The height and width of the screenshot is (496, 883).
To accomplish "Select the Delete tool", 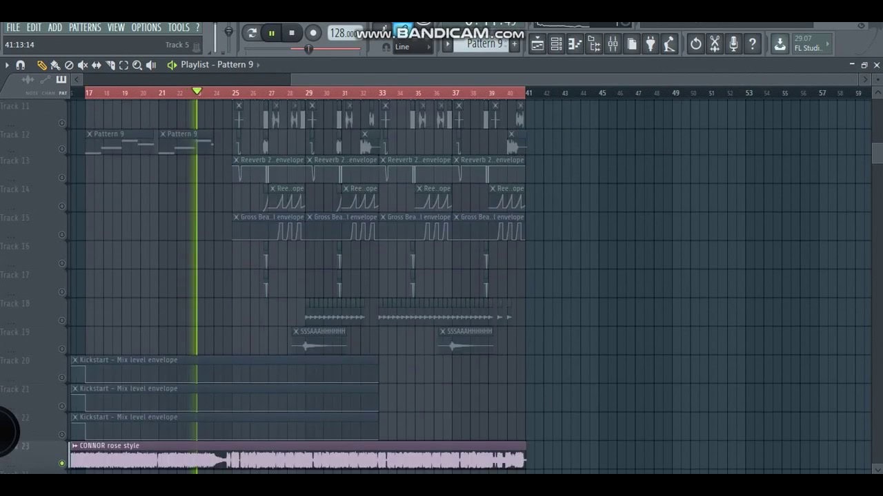I will 69,65.
